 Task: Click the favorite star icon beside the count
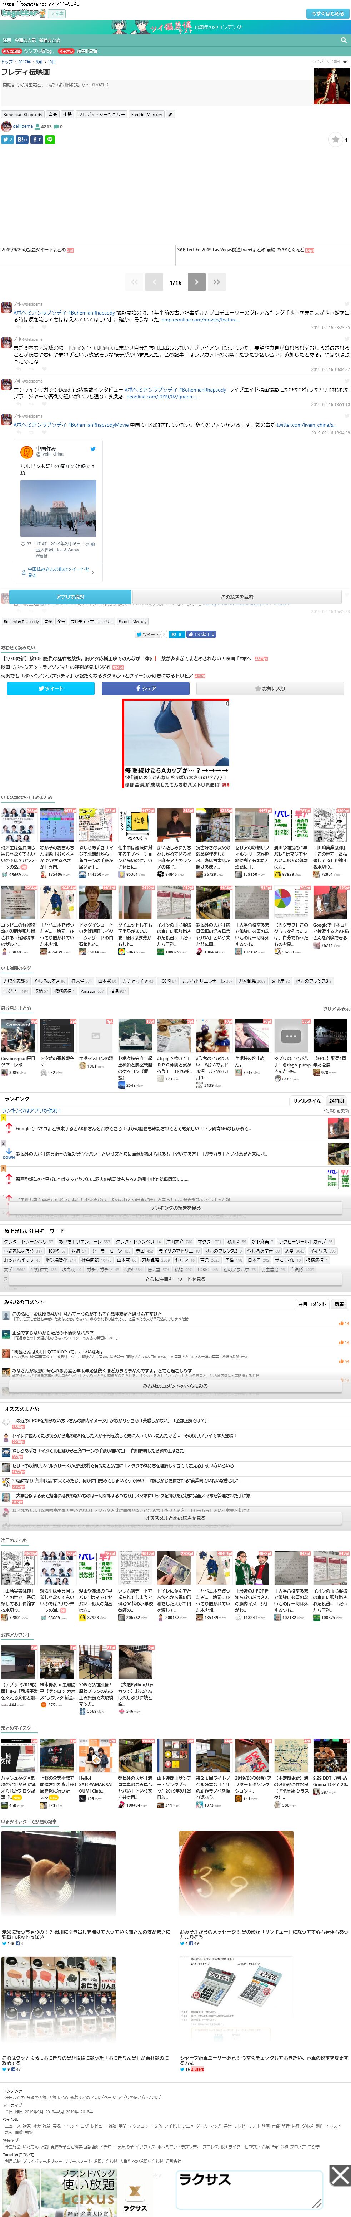pyautogui.click(x=336, y=140)
